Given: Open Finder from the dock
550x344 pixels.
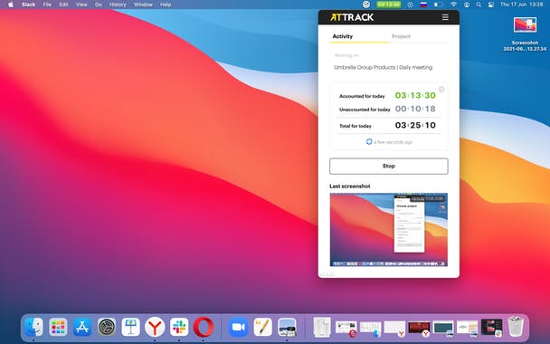Looking at the screenshot, I should 33,327.
